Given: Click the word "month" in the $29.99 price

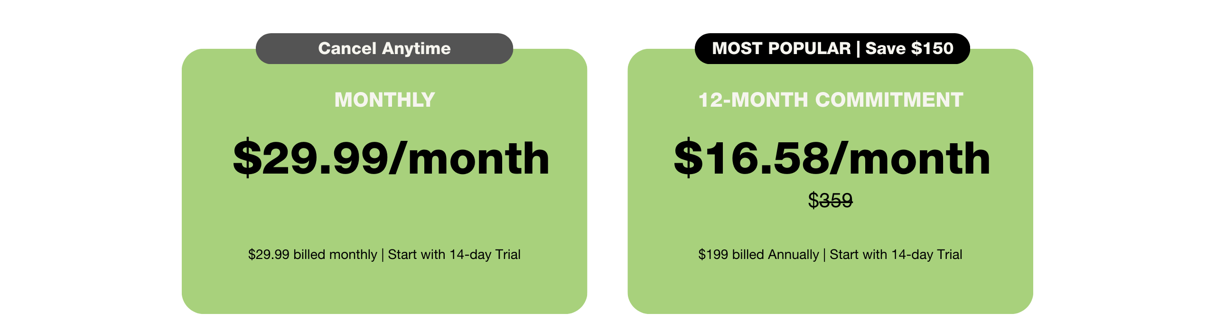Looking at the screenshot, I should pos(478,159).
